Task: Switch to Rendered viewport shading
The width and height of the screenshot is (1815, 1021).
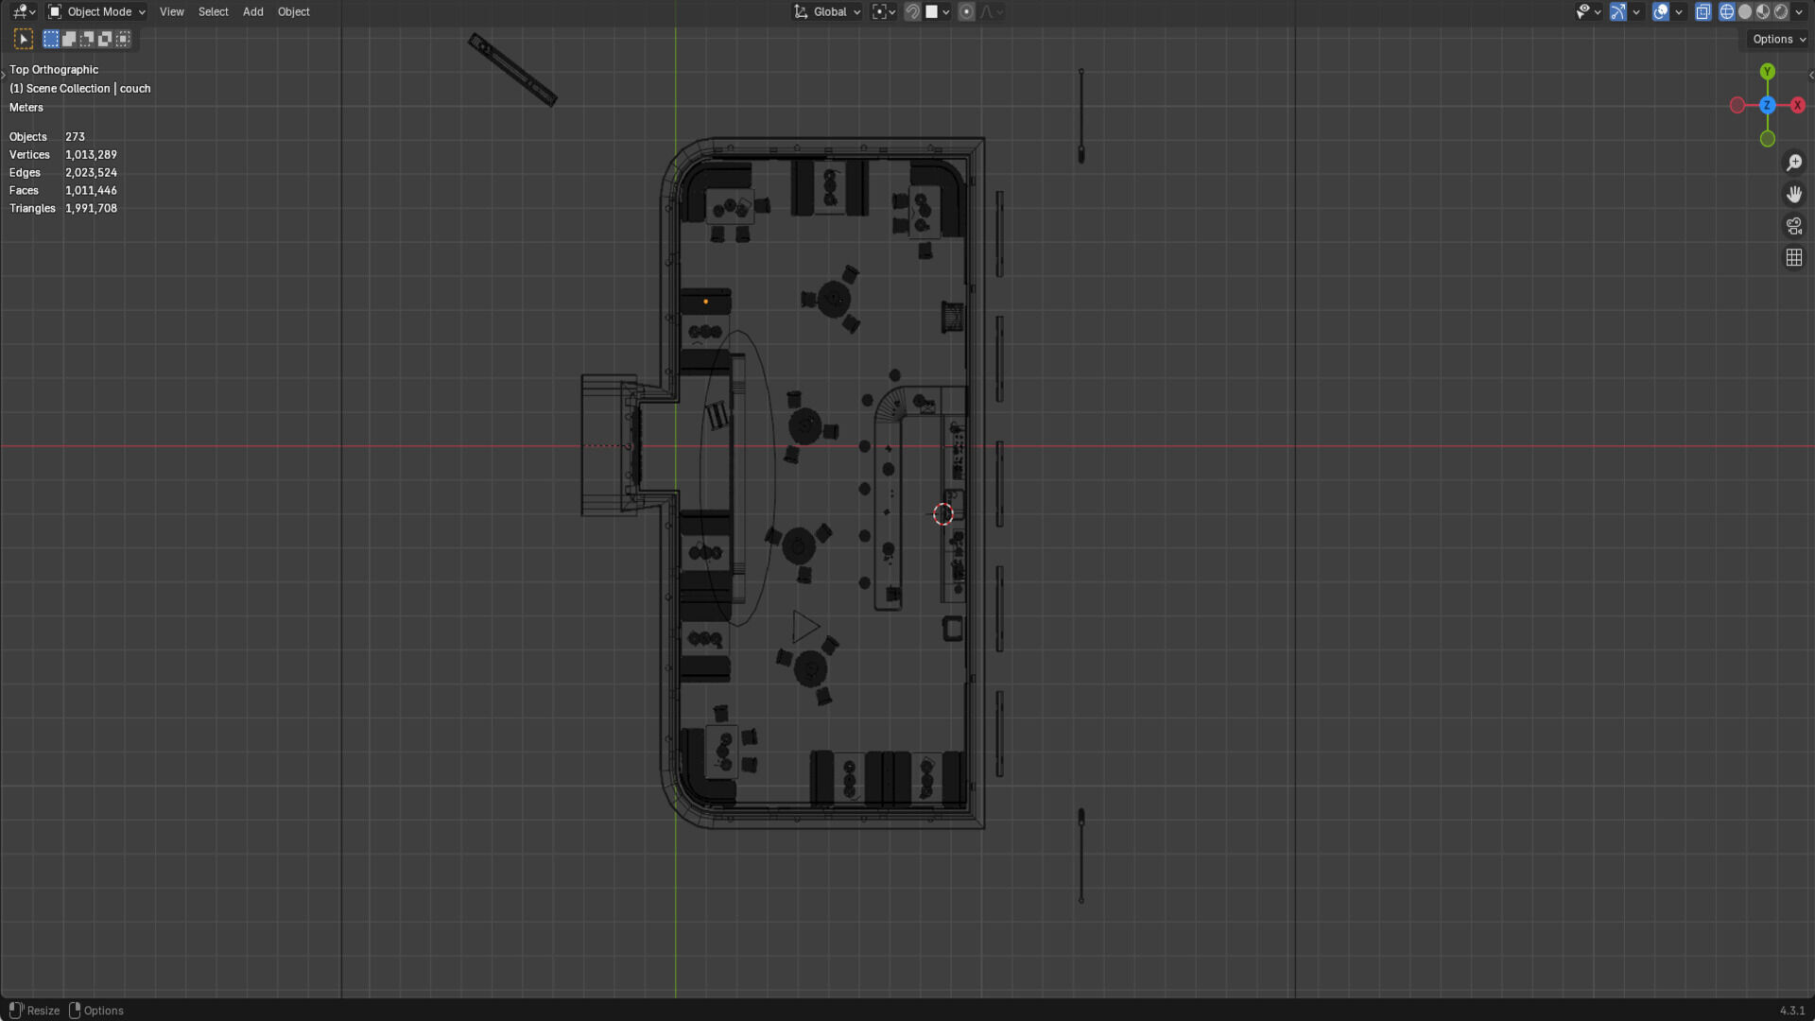Action: (1781, 12)
